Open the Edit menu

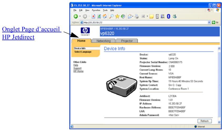(x=81, y=10)
